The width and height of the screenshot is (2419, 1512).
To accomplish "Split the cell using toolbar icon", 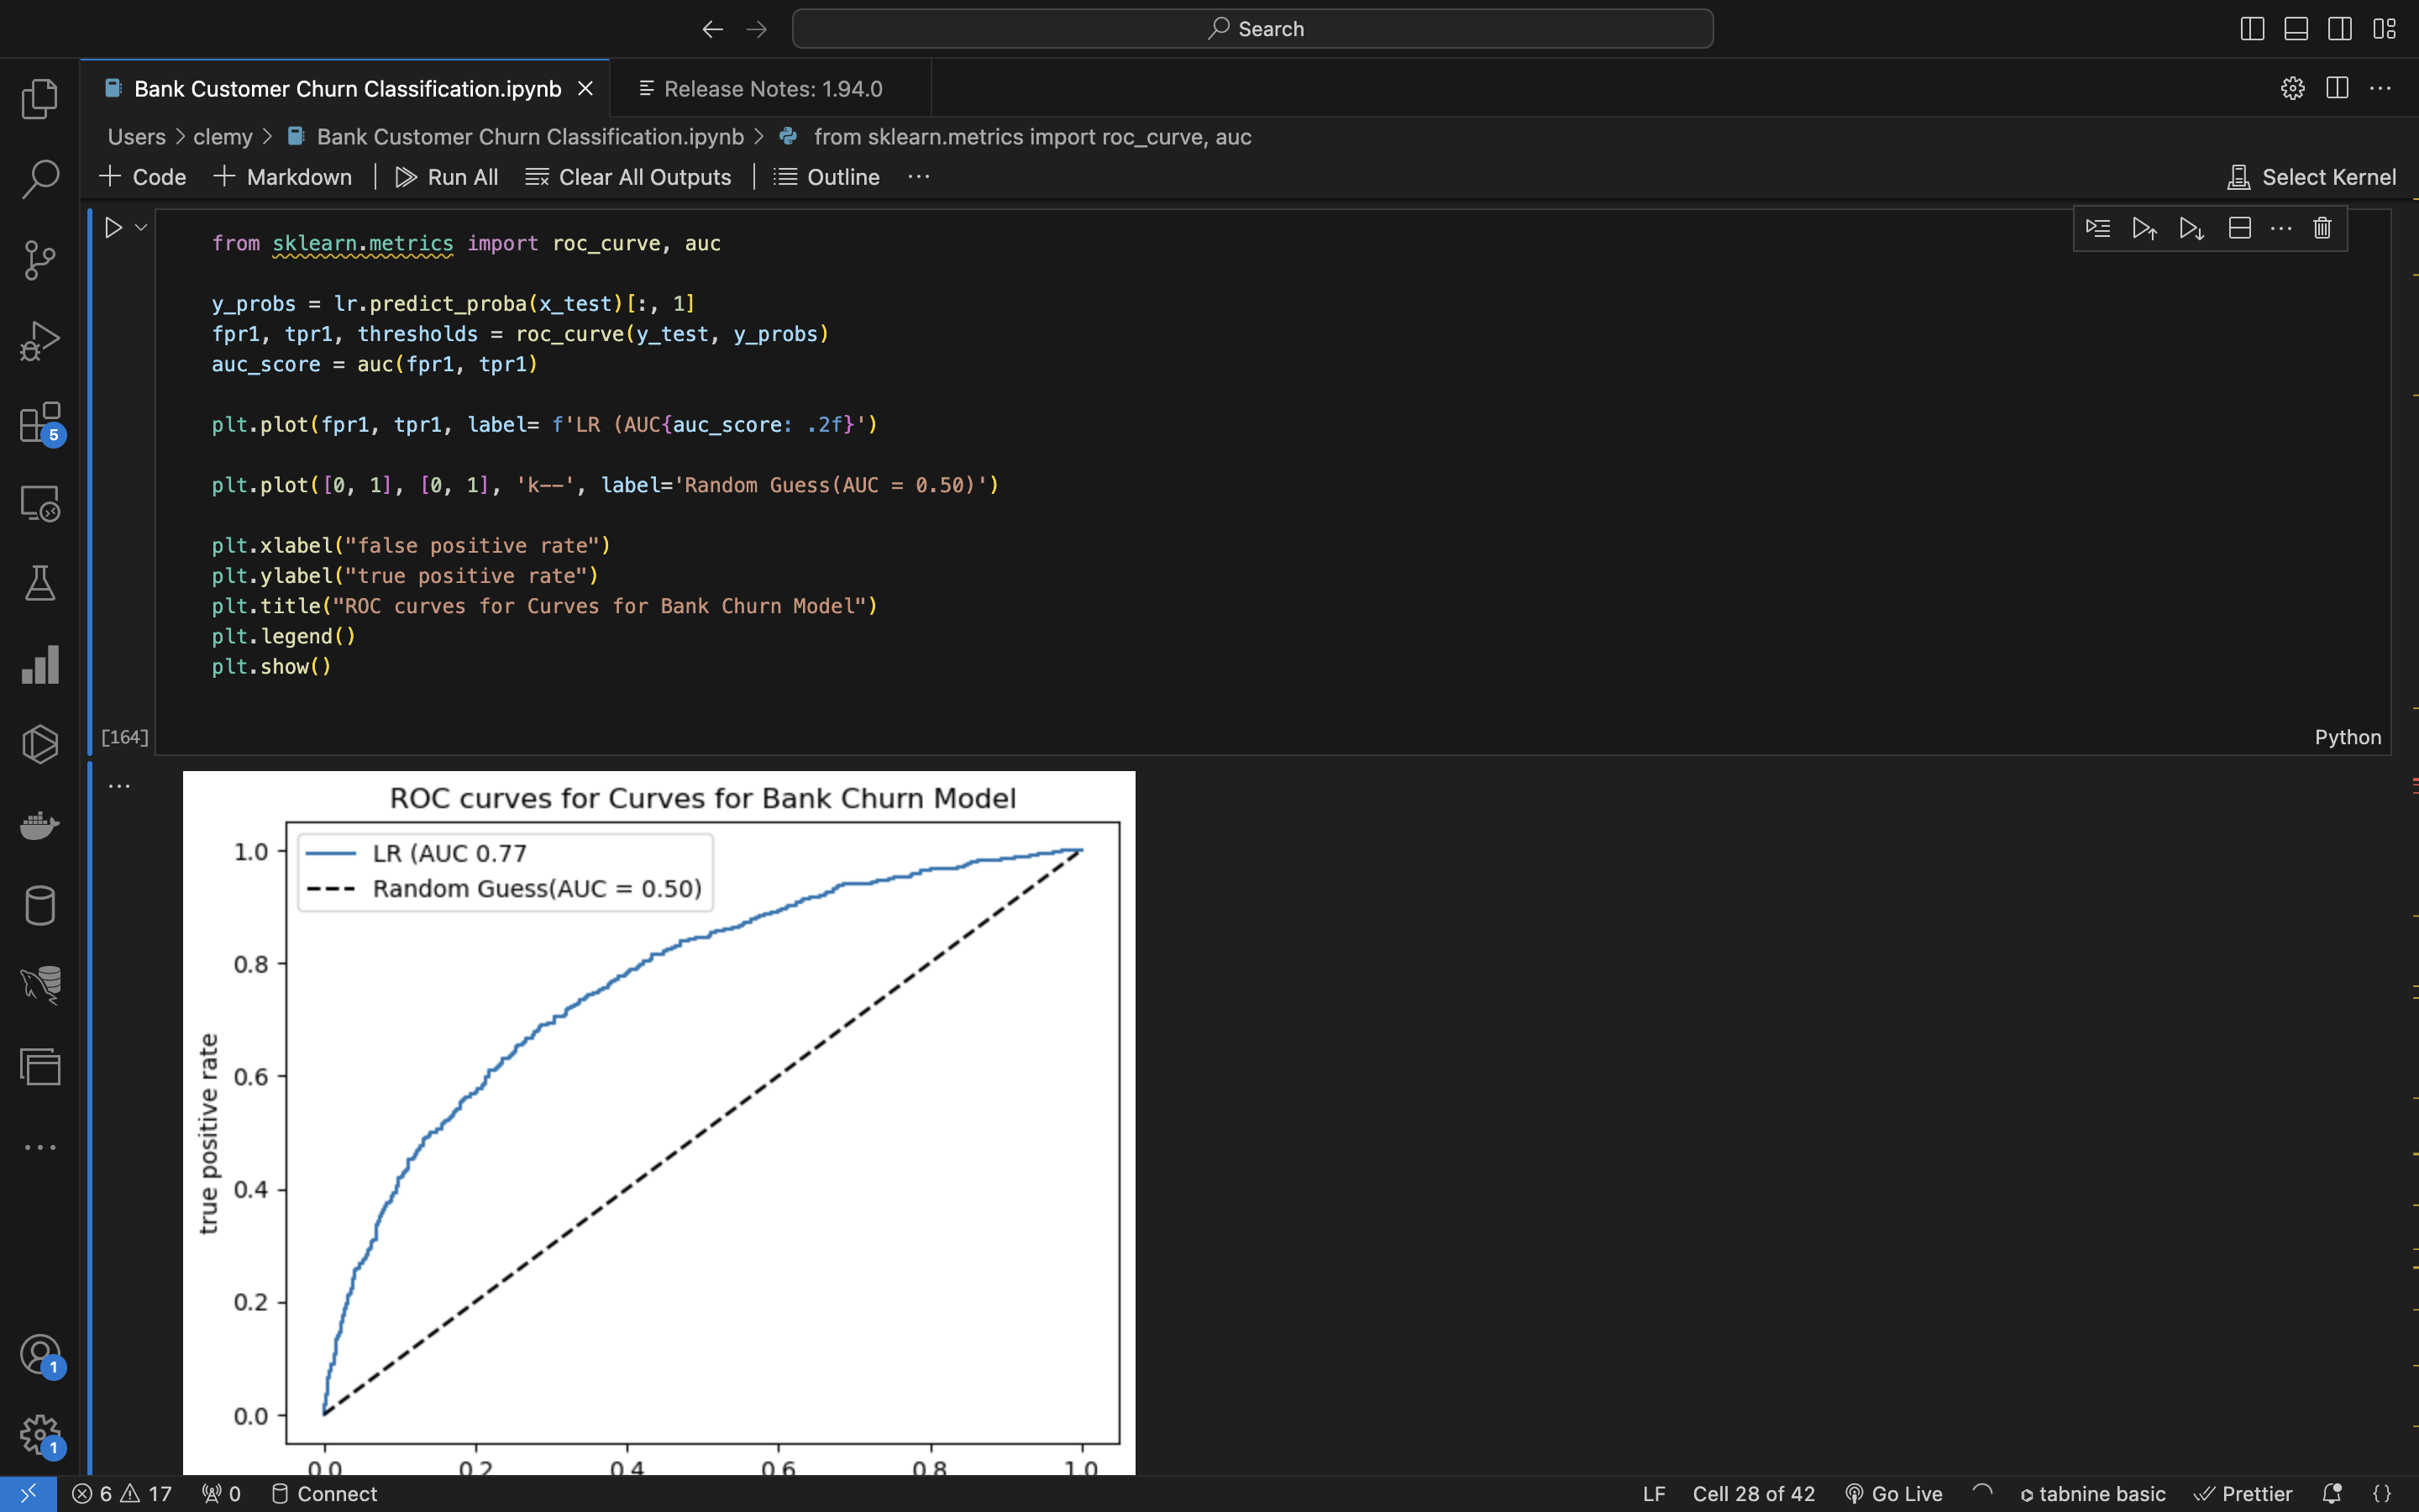I will pos(2240,228).
